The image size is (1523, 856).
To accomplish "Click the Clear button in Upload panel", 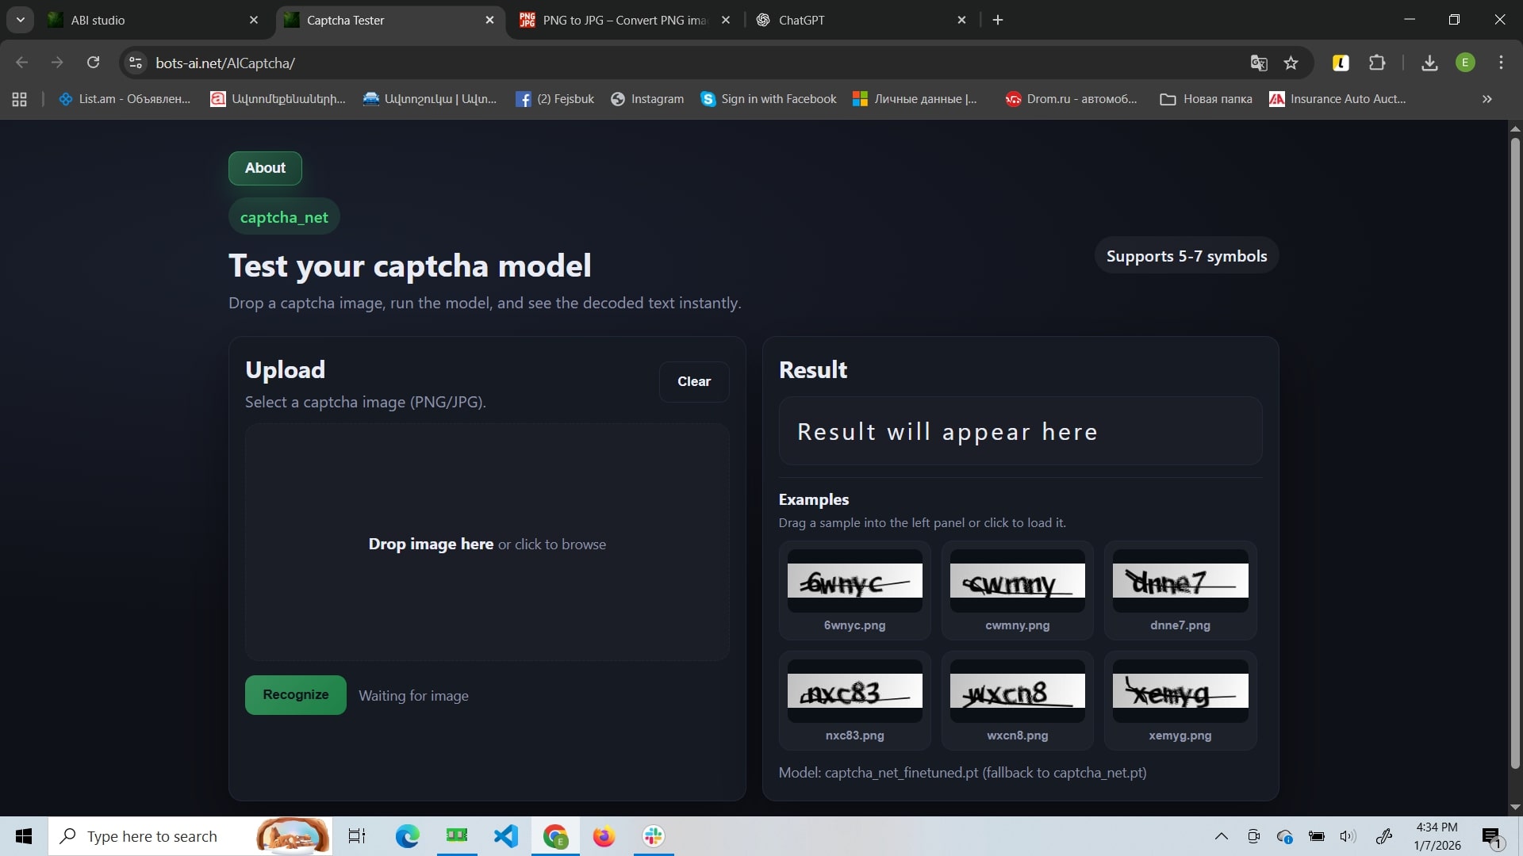I will click(x=694, y=381).
